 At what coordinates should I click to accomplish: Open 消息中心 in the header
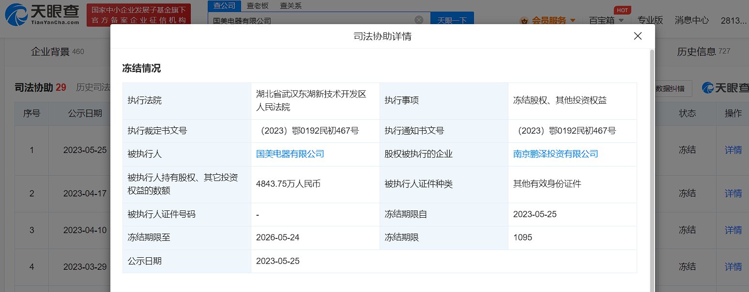click(692, 20)
